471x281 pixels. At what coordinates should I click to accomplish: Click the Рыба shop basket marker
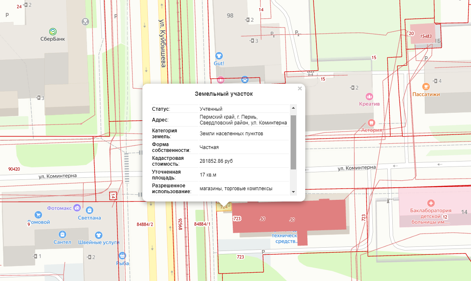click(122, 256)
